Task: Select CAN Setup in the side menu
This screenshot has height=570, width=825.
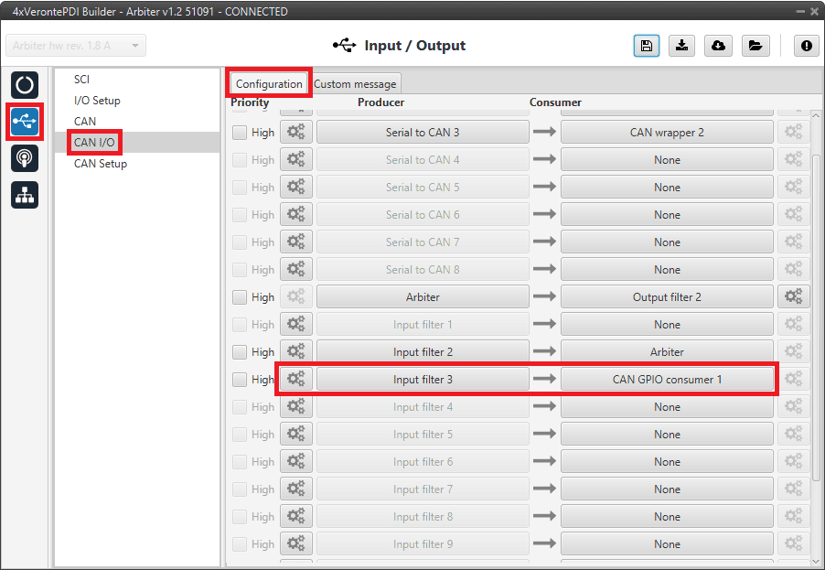Action: pyautogui.click(x=101, y=164)
